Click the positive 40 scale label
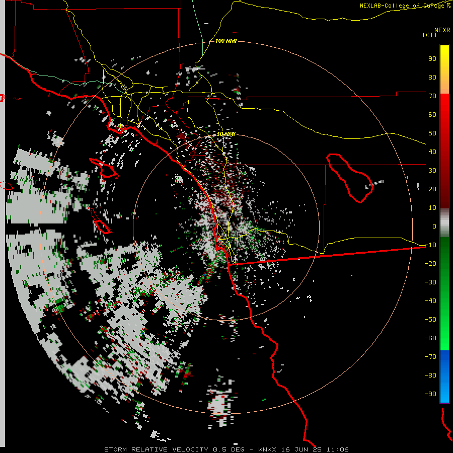 click(432, 152)
